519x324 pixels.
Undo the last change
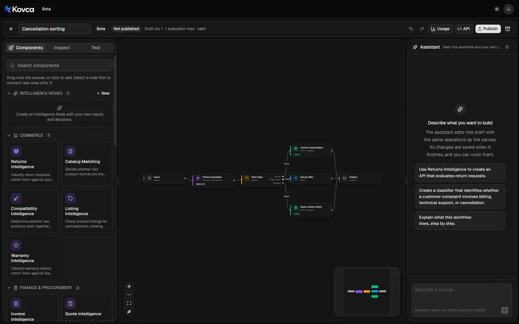pos(411,29)
